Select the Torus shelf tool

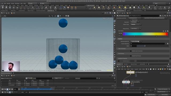[x=14, y=8]
